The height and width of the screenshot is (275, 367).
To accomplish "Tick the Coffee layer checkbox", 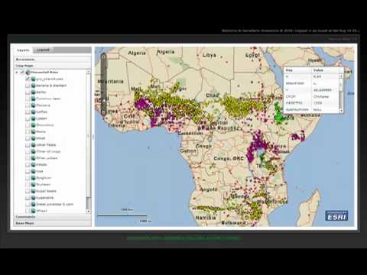I will (28, 112).
